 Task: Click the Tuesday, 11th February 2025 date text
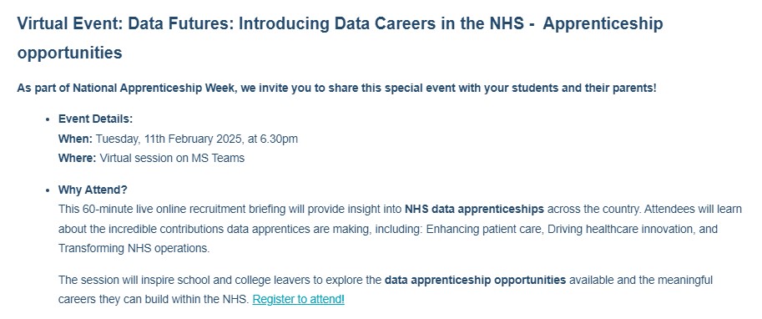point(169,139)
